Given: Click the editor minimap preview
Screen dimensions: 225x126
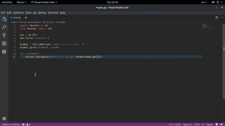Looking at the screenshot, I should 208,26.
